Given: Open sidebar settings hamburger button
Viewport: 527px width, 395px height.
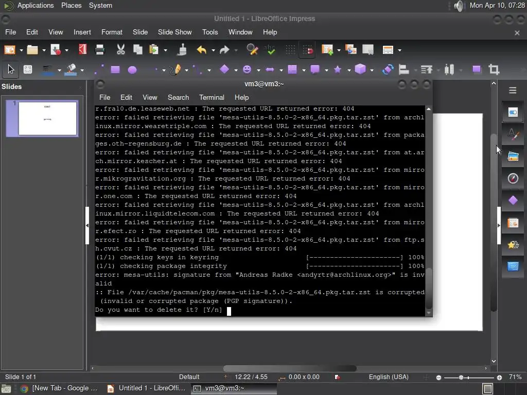Looking at the screenshot, I should [513, 91].
